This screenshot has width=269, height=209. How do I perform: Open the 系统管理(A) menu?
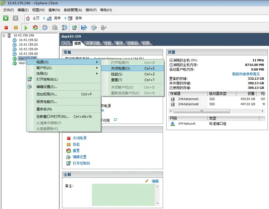click(x=73, y=10)
